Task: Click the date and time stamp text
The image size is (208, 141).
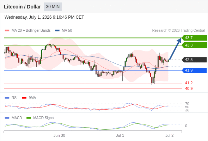Action: (44, 17)
